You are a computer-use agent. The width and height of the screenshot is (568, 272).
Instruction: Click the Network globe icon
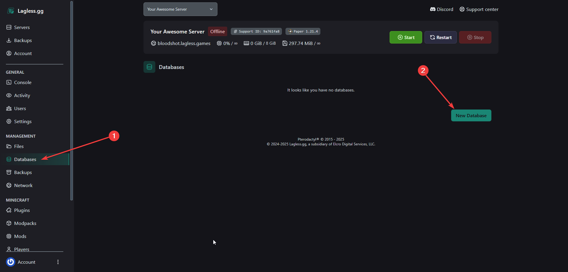[9, 185]
